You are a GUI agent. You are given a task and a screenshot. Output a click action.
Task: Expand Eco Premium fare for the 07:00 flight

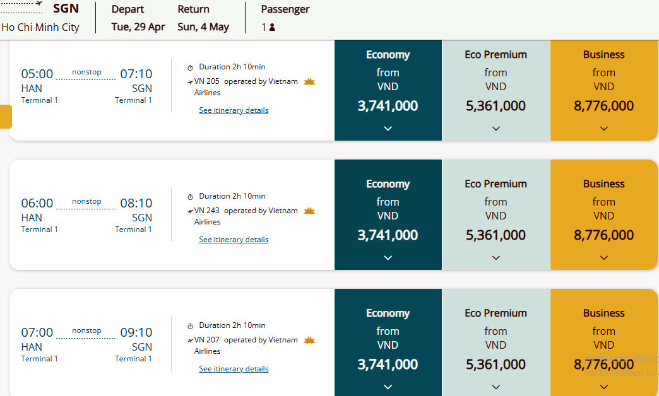coord(496,387)
